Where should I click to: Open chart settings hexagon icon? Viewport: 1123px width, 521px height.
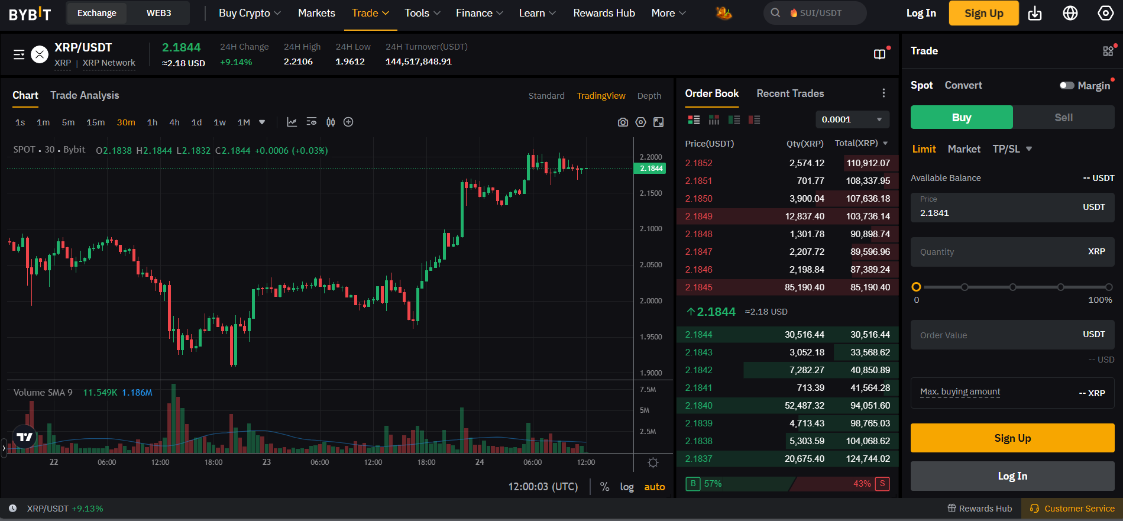(x=640, y=122)
